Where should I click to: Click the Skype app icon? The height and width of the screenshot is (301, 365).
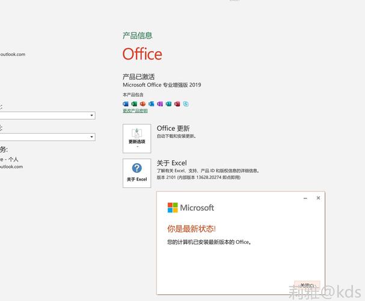[186, 104]
